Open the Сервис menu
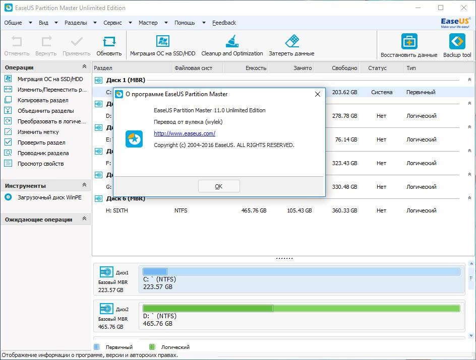Screen dimensions: 476x360 pos(112,23)
